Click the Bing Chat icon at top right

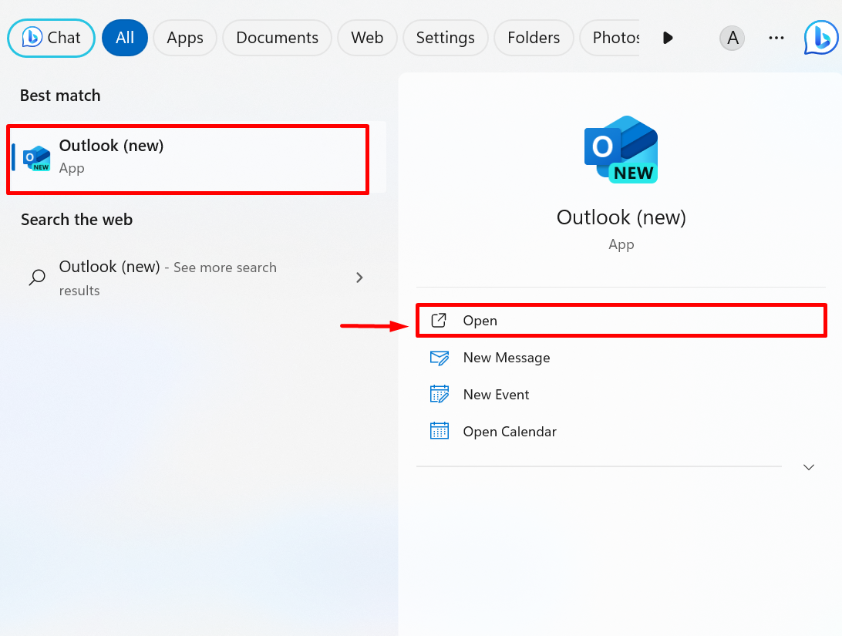click(x=820, y=38)
